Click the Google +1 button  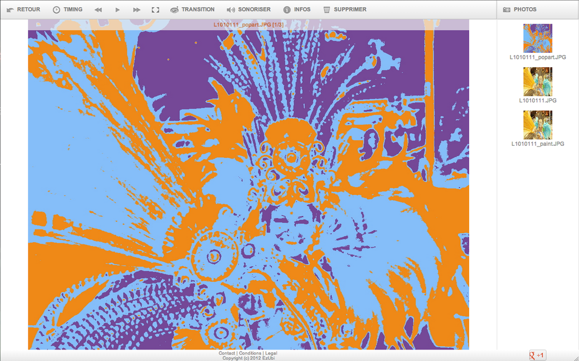pyautogui.click(x=538, y=355)
